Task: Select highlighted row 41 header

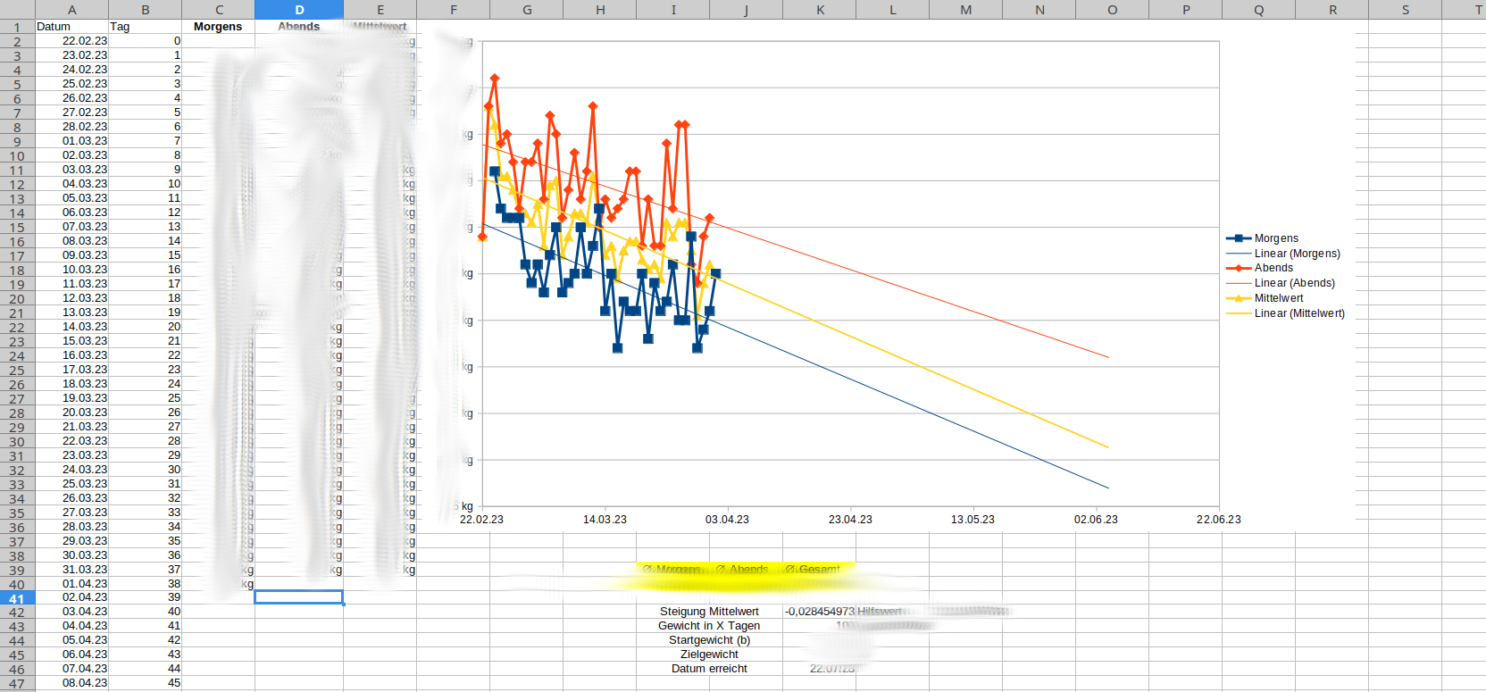Action: pos(17,598)
